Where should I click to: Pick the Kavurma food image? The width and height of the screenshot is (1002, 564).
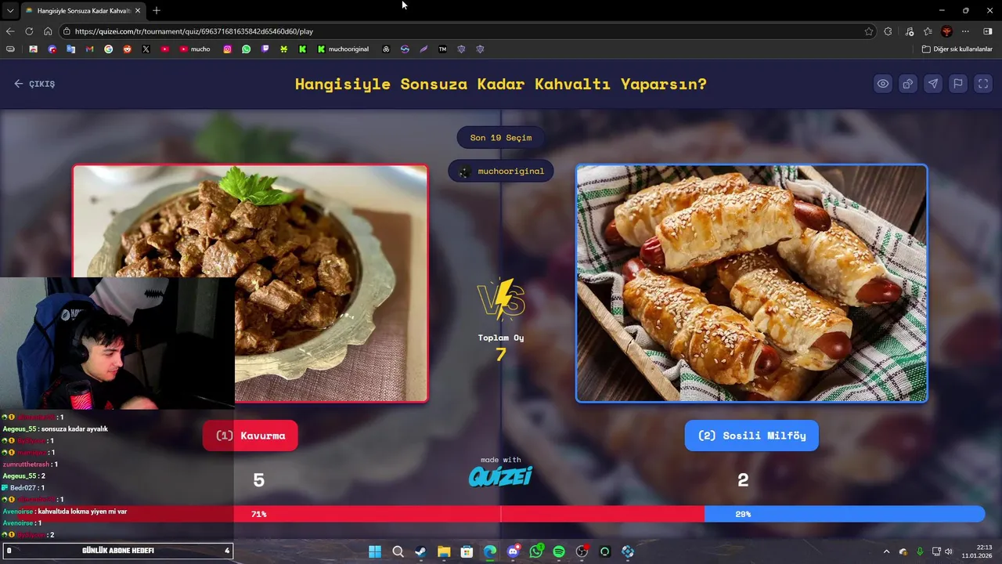click(250, 283)
